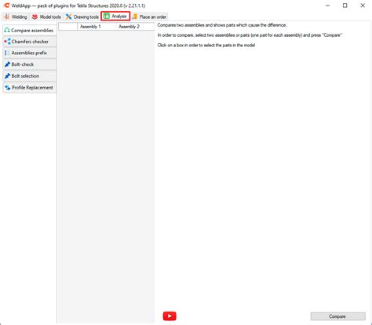Screen dimensions: 372x325
Task: Open the Drawing tools tab
Action: click(x=82, y=16)
